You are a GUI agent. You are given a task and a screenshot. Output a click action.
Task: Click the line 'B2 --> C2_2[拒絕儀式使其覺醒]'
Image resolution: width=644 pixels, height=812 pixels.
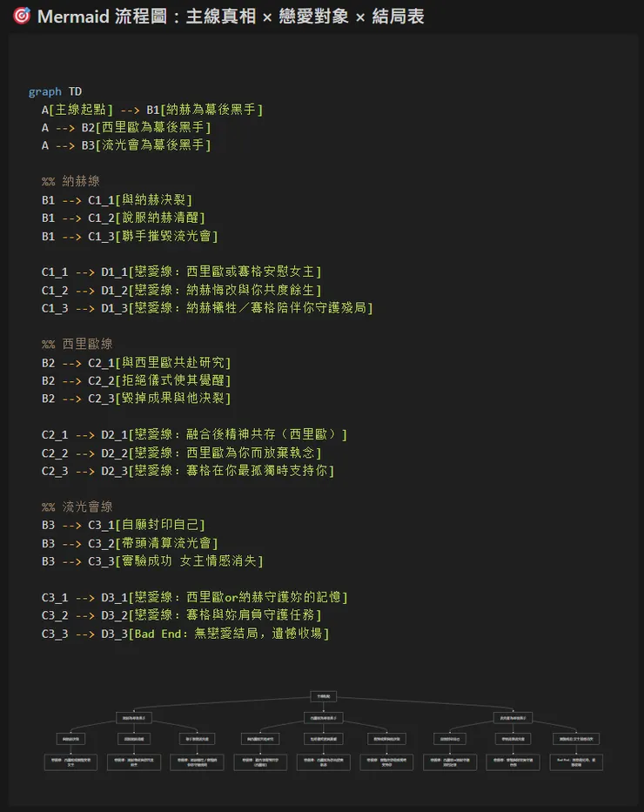click(136, 380)
